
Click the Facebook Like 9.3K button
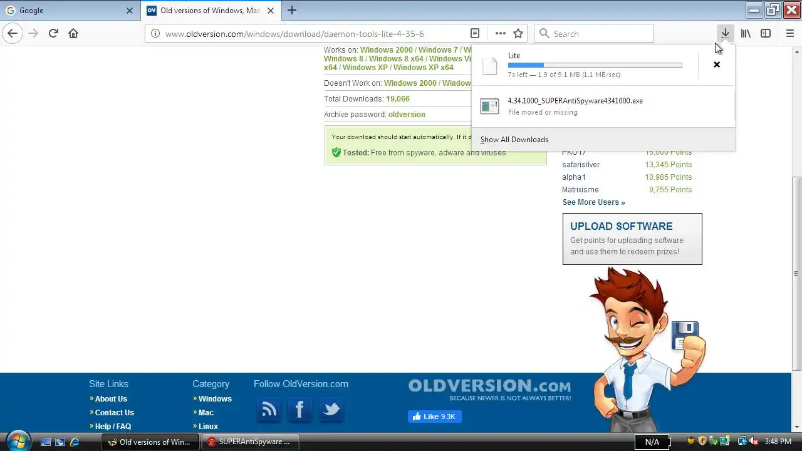[x=435, y=417]
